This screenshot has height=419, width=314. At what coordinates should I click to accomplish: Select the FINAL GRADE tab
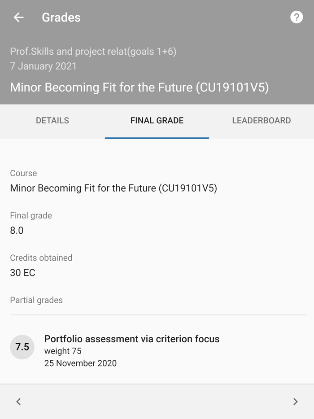157,121
